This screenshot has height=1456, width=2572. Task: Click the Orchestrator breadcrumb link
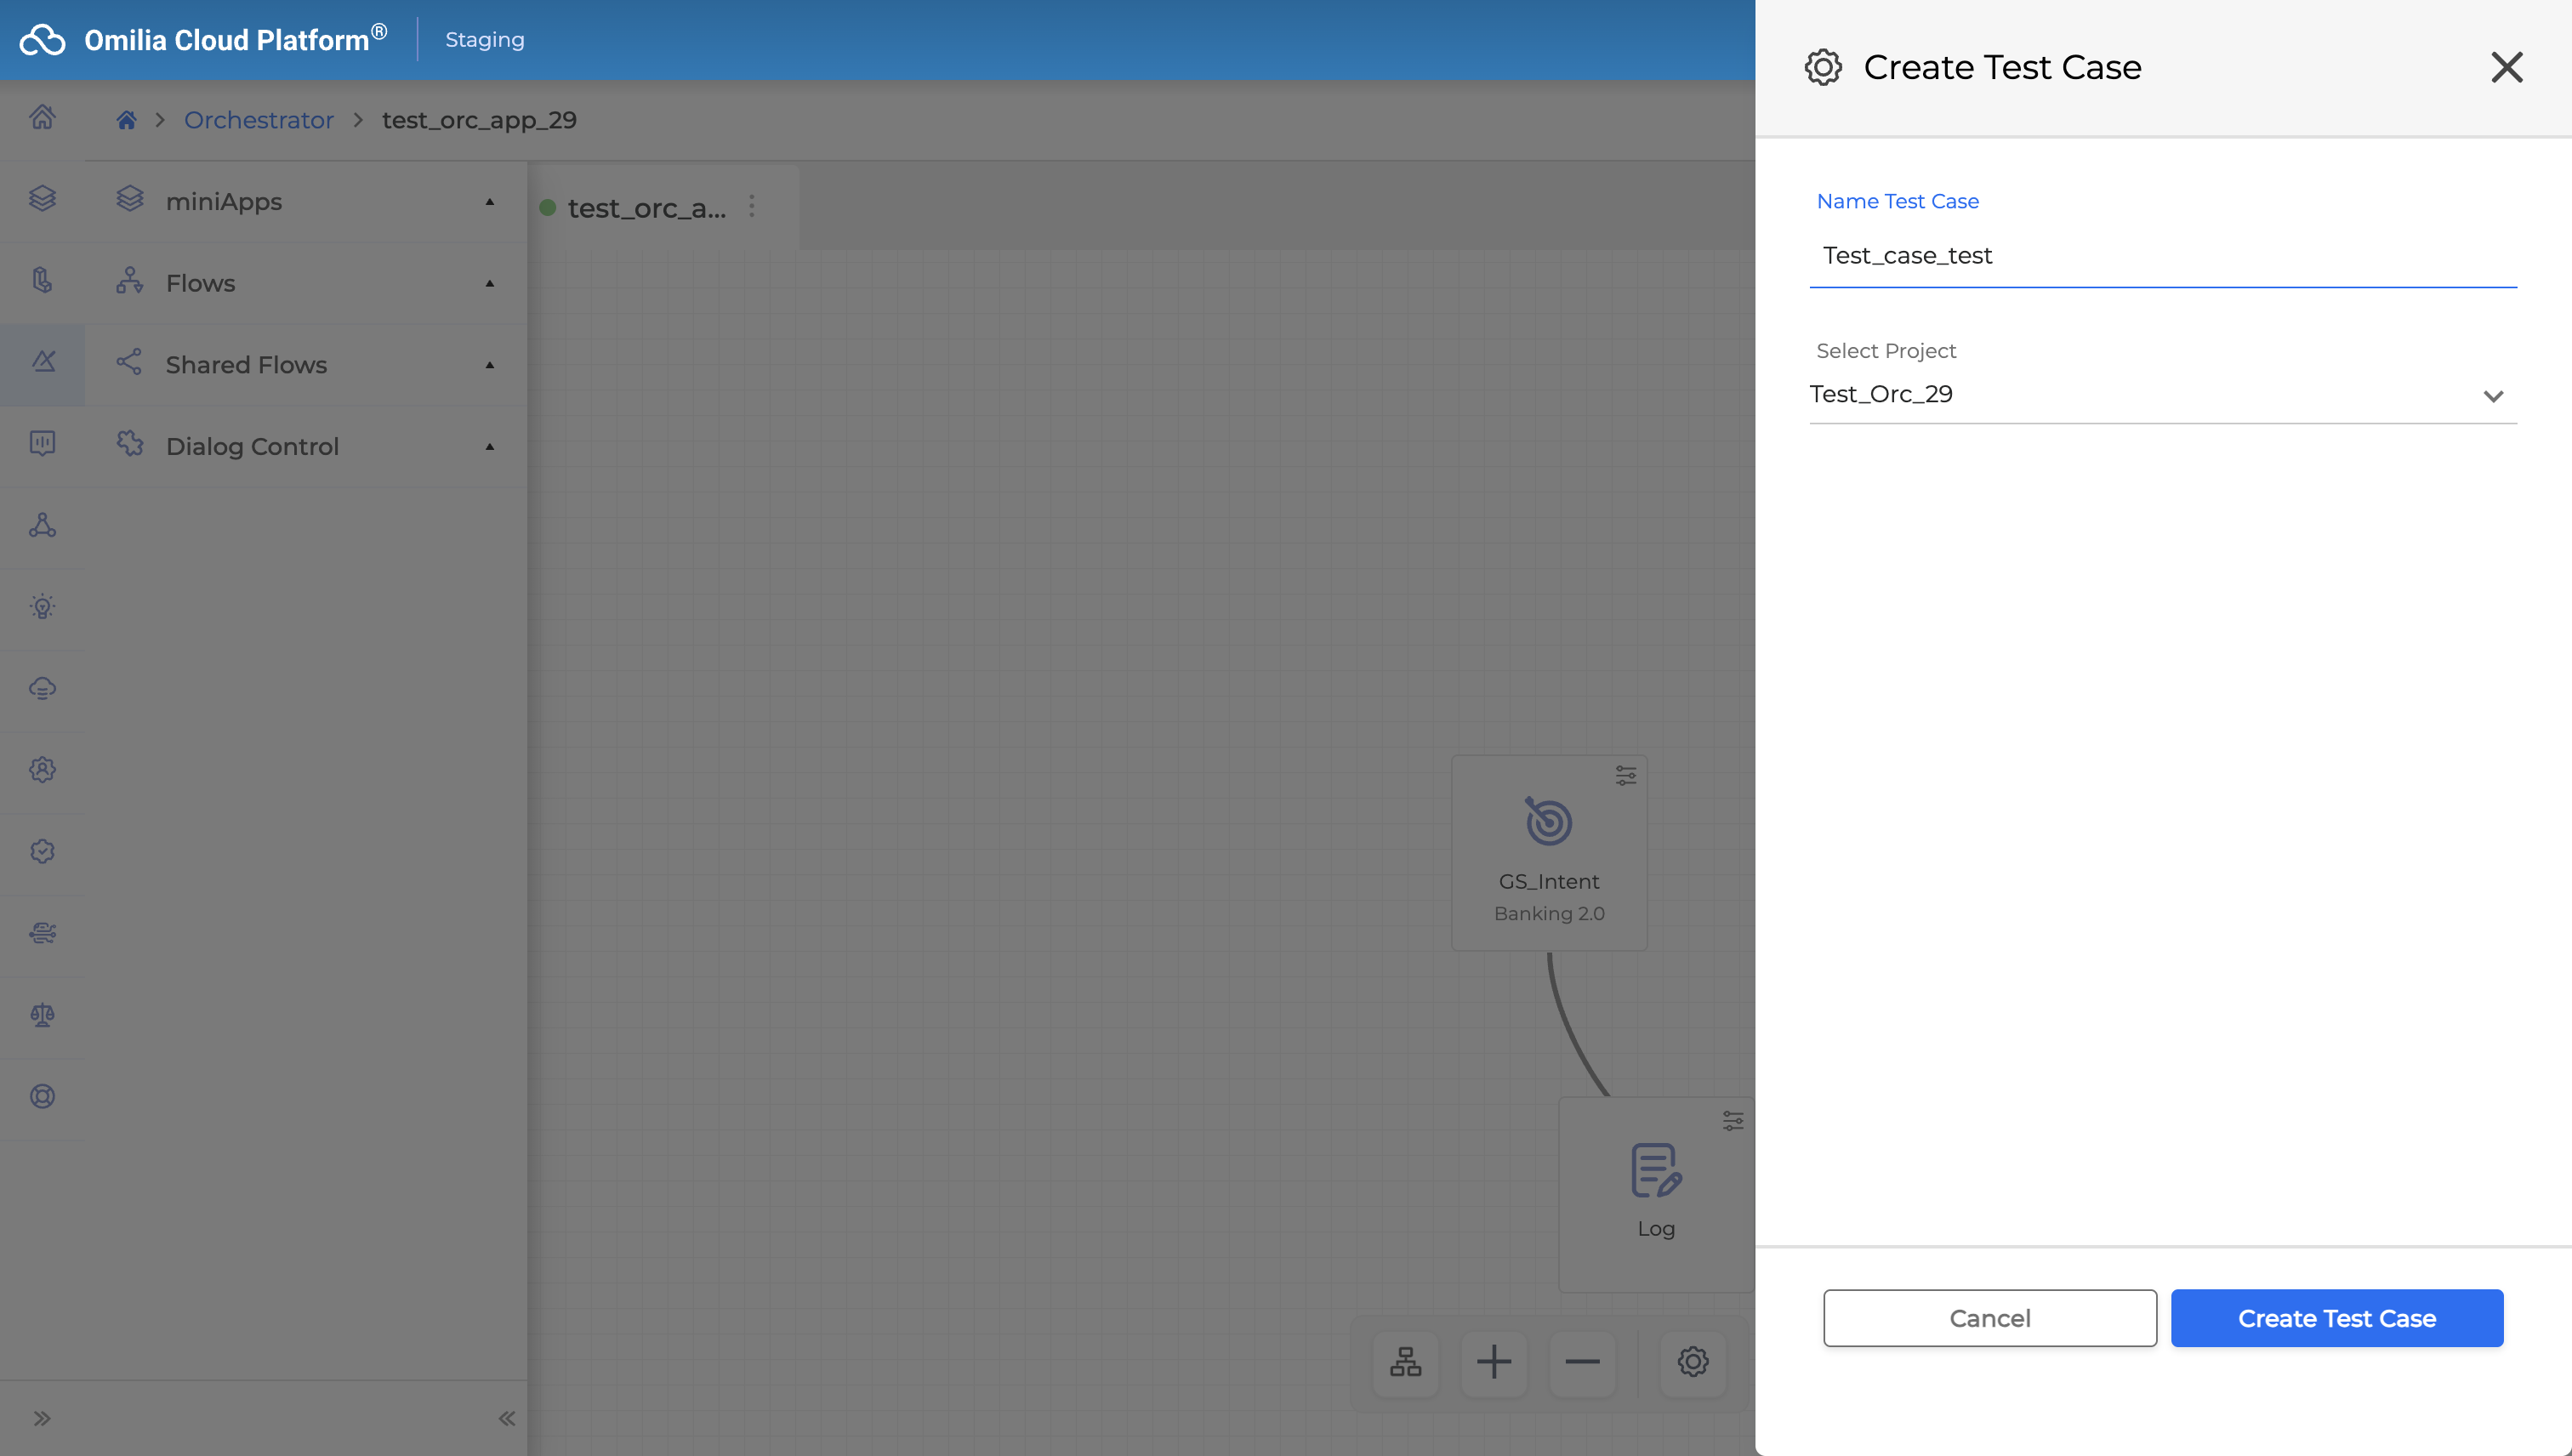(258, 120)
